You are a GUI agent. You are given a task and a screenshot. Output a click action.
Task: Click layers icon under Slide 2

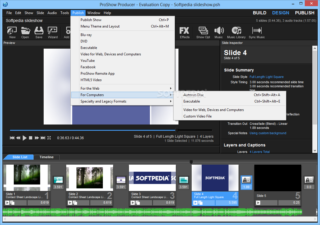coord(75,202)
